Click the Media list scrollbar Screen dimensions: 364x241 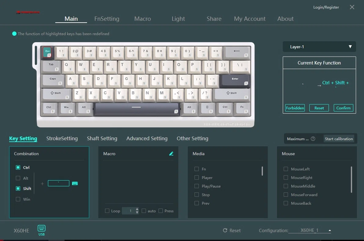coord(262,171)
